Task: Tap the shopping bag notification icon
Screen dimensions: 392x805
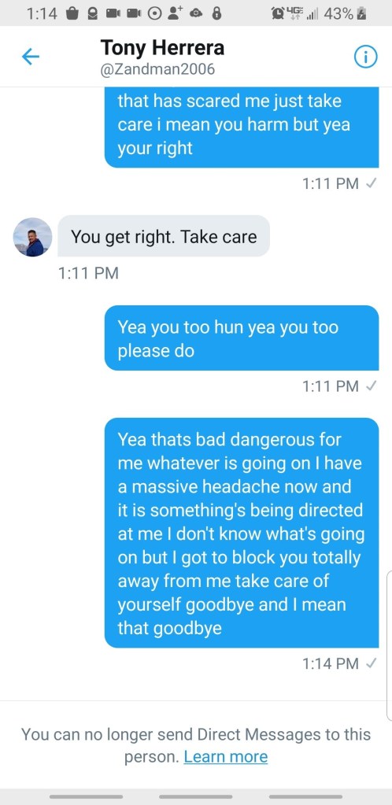Action: [73, 14]
